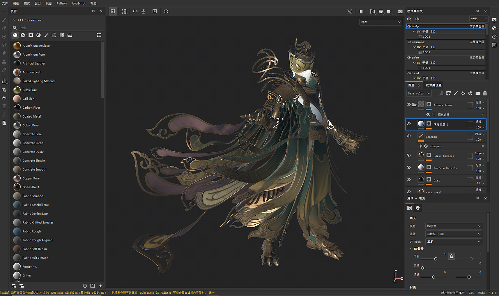Image resolution: width=499 pixels, height=296 pixels.
Task: Select the Eraser tool in left toolbar
Action: 4,28
